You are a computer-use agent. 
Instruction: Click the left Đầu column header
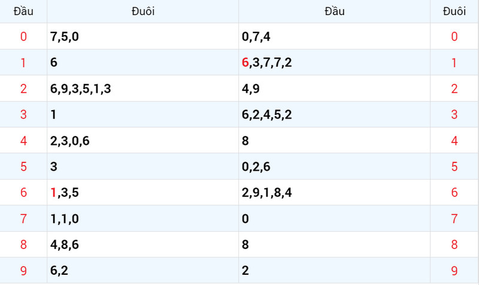coord(23,11)
